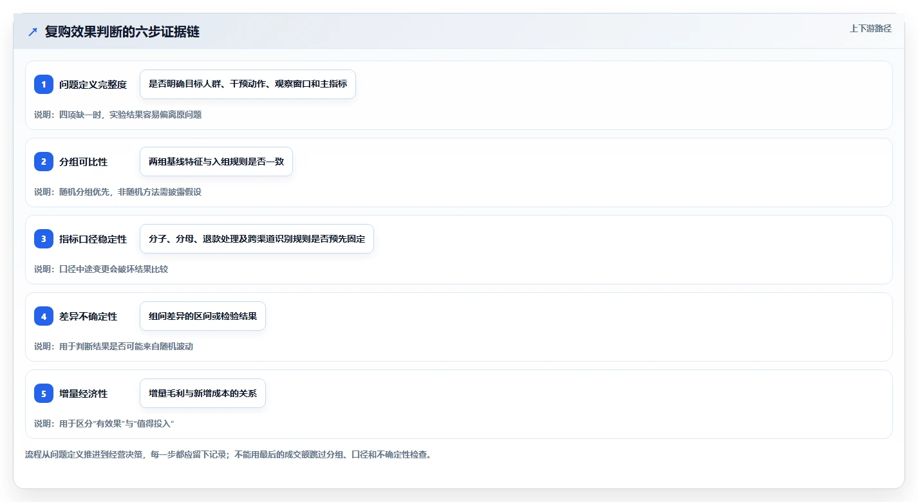Screen dimensions: 918x502
Task: Open the 分子、分母、退款处理 criteria box
Action: coord(257,239)
